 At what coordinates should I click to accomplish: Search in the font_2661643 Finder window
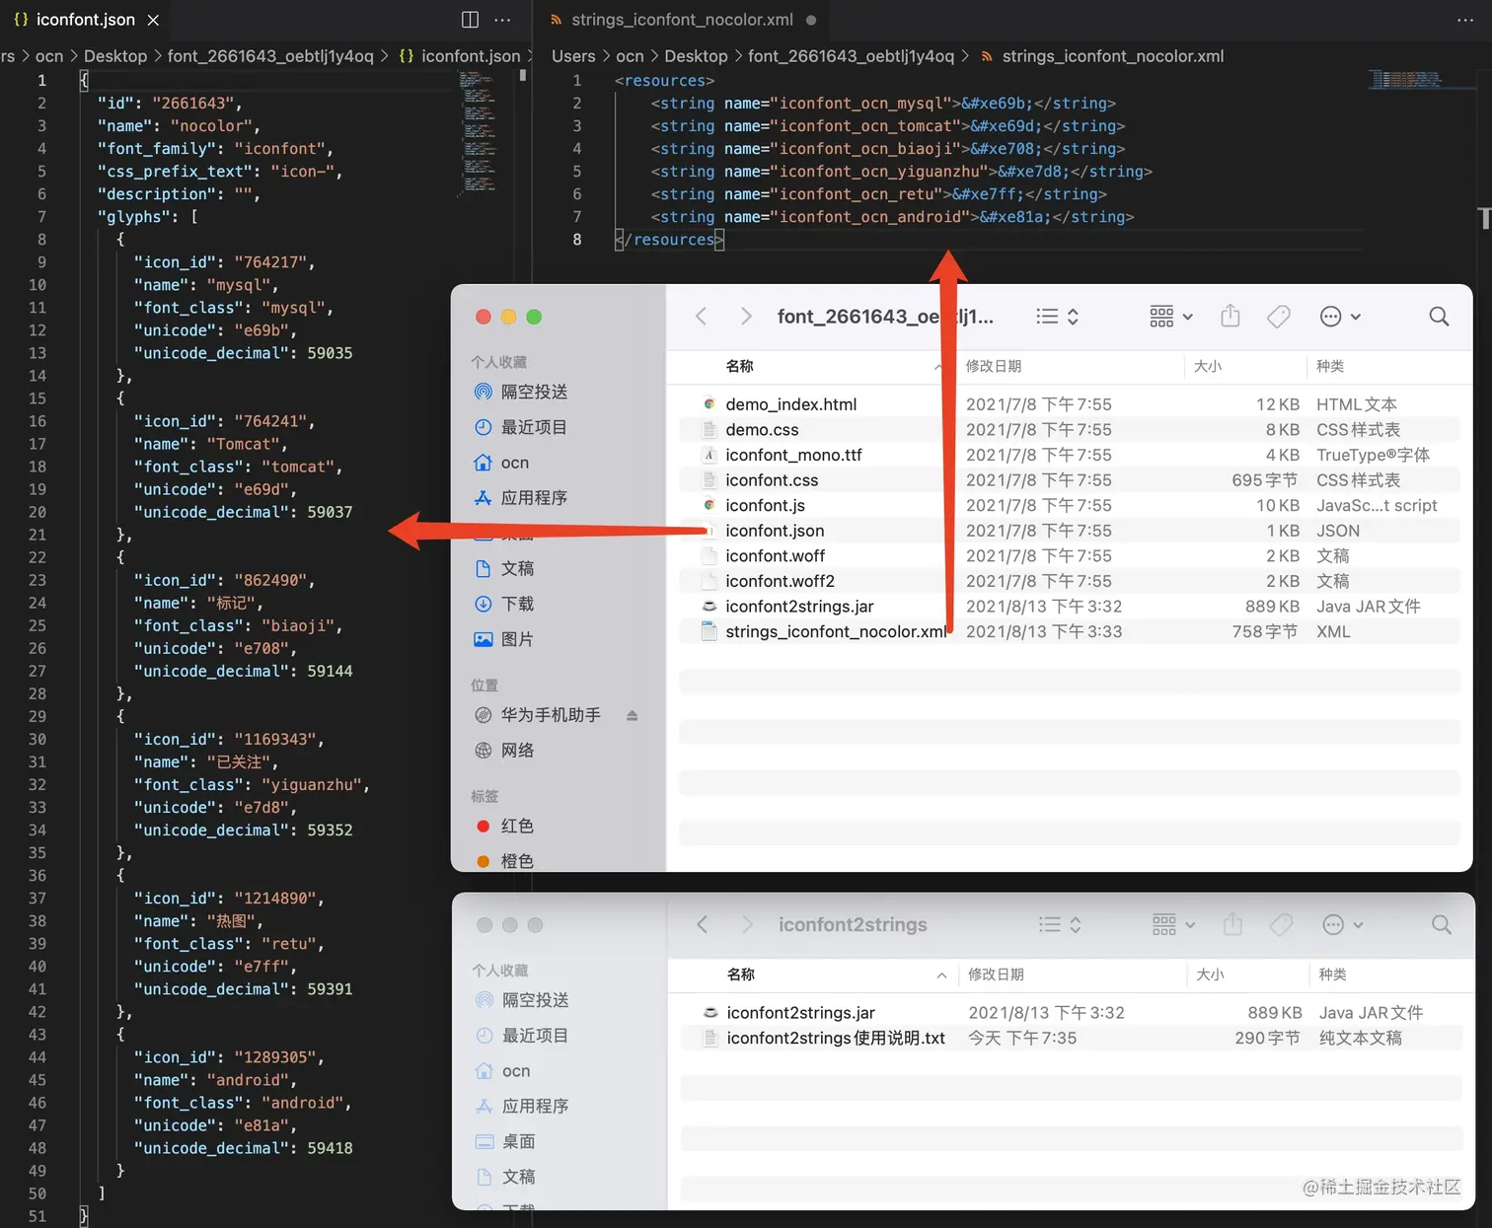1439,317
